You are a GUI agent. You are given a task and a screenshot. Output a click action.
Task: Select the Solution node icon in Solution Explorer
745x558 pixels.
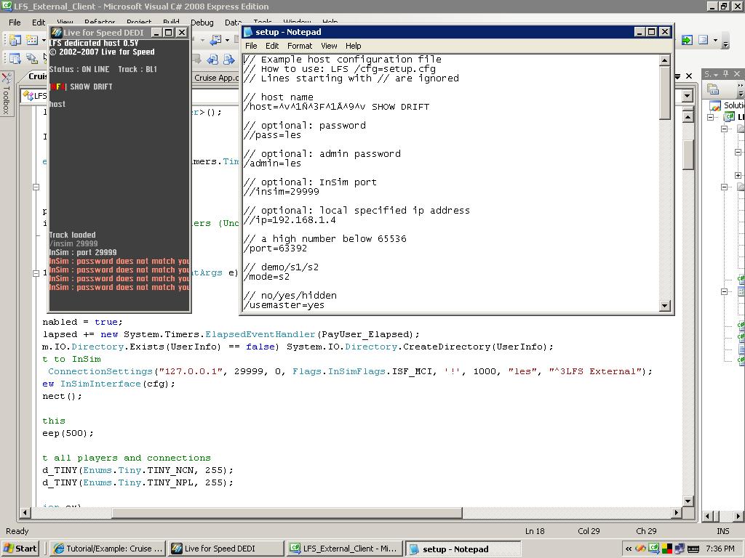(715, 105)
